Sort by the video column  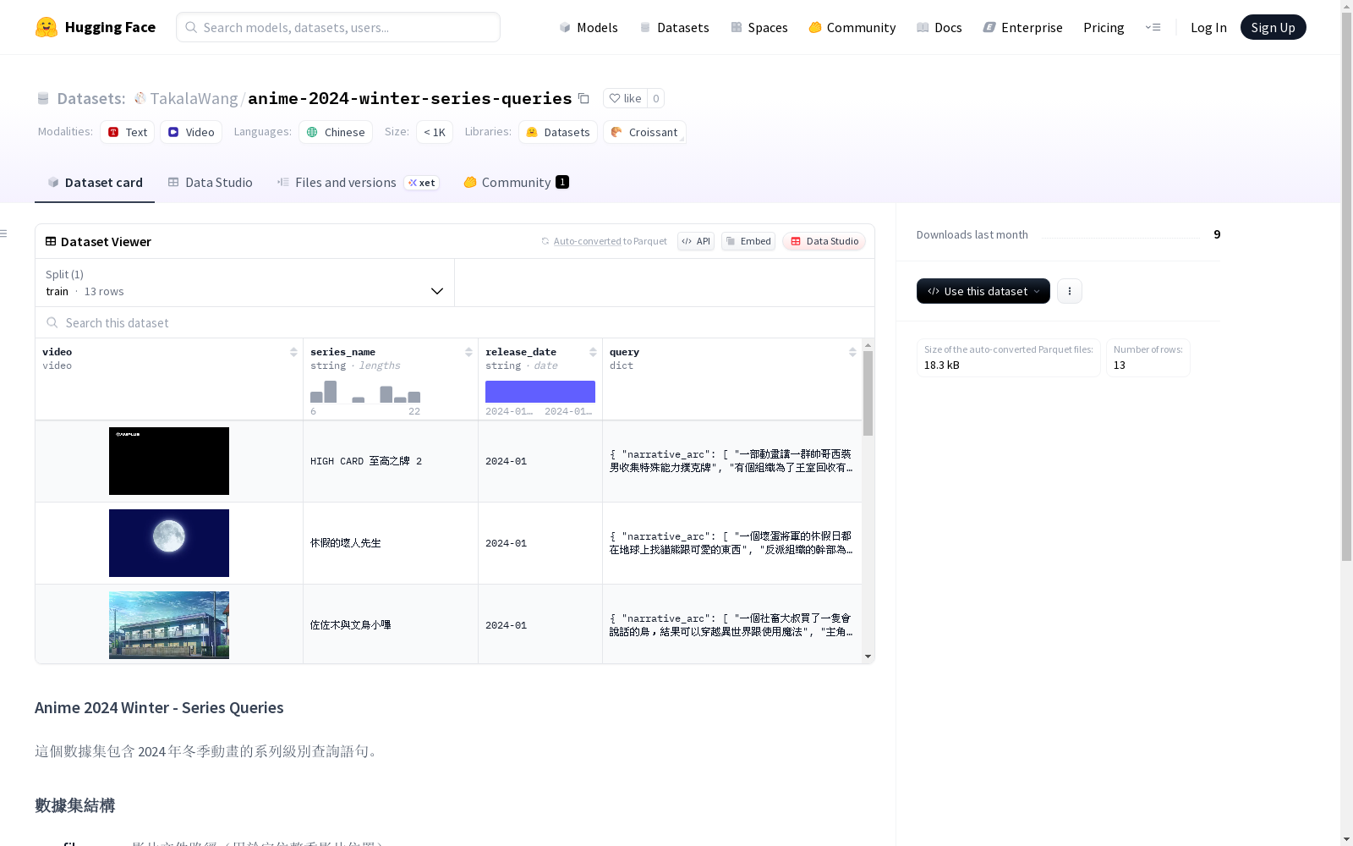pos(293,352)
